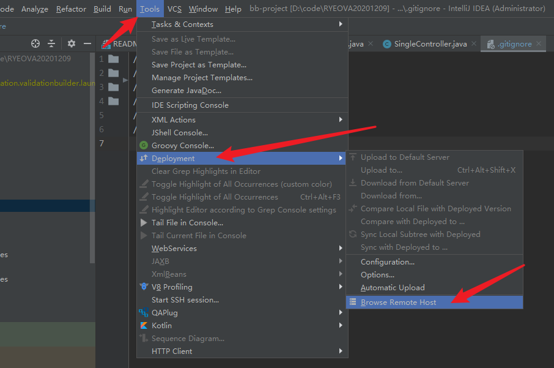Click the locate target crosshair icon
Screen dimensions: 554x368
(x=35, y=43)
